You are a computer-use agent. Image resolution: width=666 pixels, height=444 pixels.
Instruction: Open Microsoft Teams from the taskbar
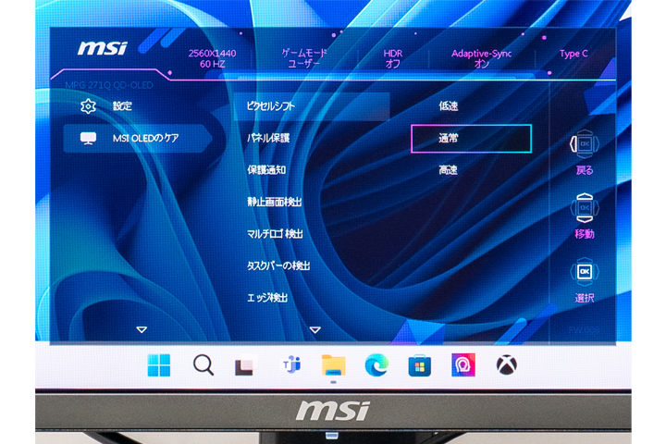(x=290, y=365)
